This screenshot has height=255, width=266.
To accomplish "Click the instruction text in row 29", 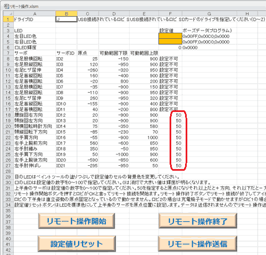I will point(97,177).
